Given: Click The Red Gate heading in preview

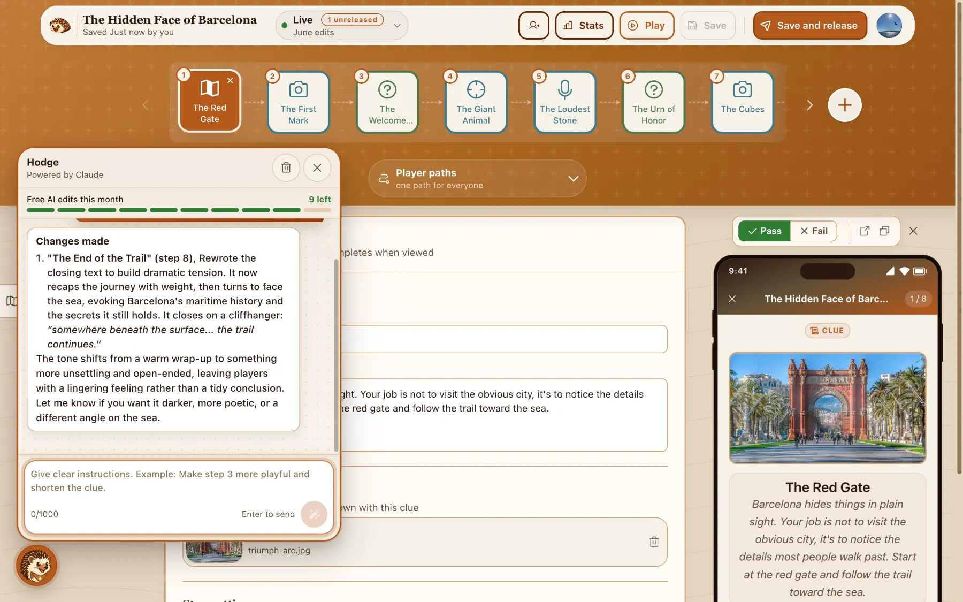Looking at the screenshot, I should [x=827, y=487].
